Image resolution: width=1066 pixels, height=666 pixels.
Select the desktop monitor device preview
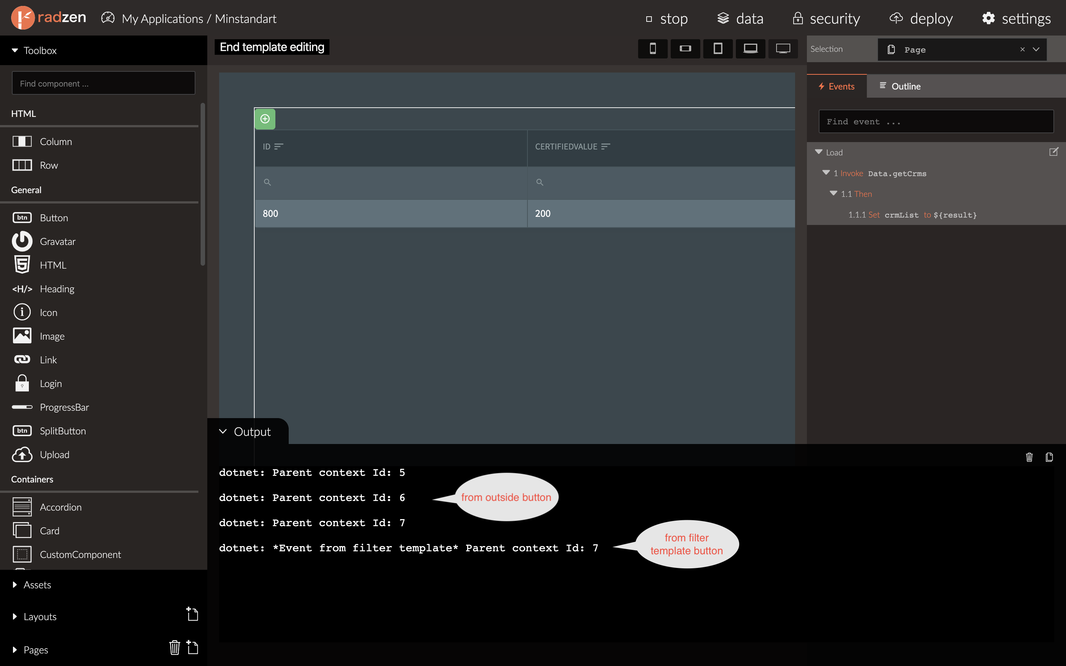pos(783,48)
